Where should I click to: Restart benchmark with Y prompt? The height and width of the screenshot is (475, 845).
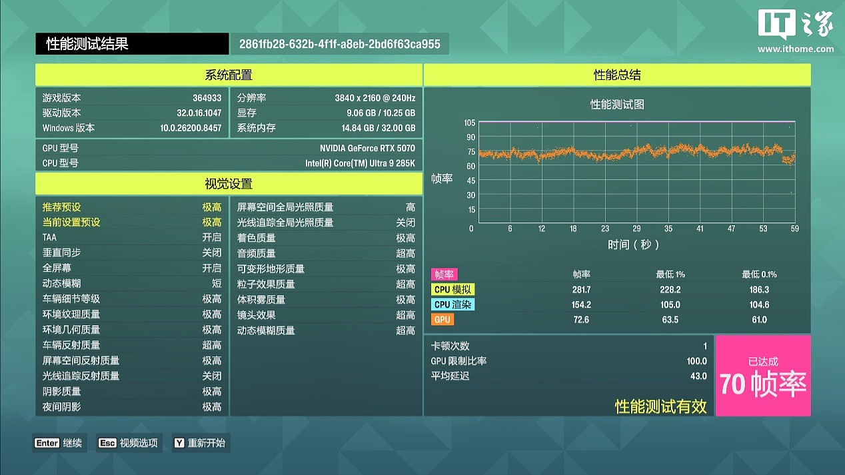[200, 443]
